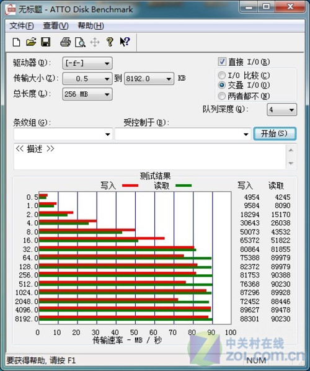Expand the 0.5 transfer size dropdown

pyautogui.click(x=87, y=79)
